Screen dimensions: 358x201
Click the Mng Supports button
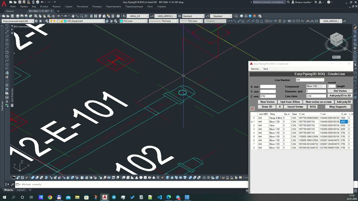[338, 107]
